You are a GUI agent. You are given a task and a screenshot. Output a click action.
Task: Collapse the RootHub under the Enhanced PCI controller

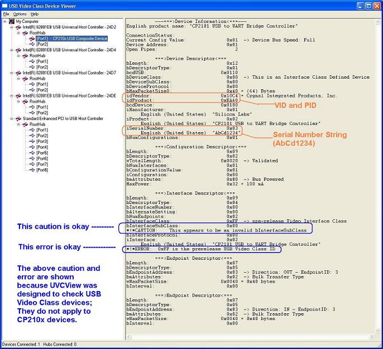(18, 124)
